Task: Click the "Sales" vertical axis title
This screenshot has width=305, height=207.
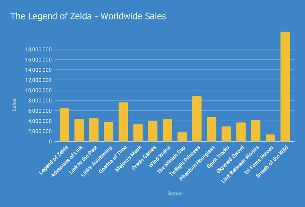Action: pos(14,105)
